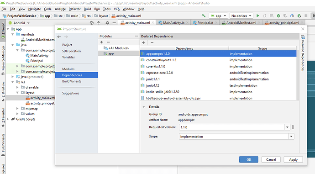Image resolution: width=315 pixels, height=174 pixels.
Task: Click the back arrow in Project Structure
Action: pyautogui.click(x=59, y=37)
